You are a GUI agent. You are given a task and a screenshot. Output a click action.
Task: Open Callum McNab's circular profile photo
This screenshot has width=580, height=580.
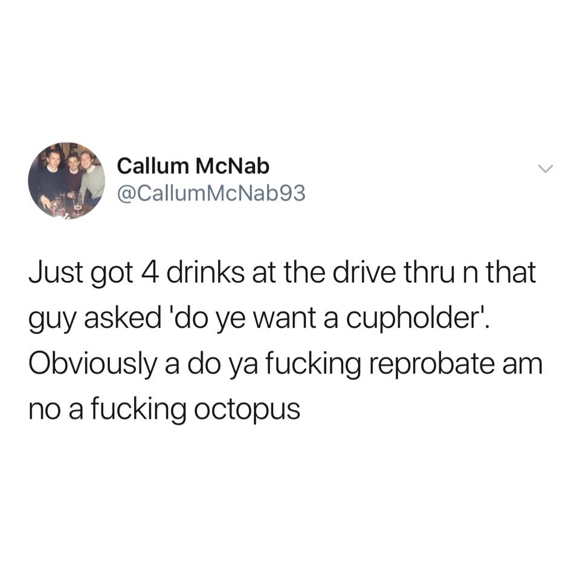click(66, 181)
